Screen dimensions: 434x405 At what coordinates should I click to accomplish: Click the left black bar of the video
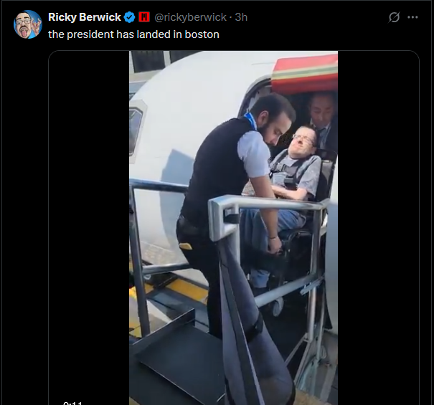(x=89, y=227)
